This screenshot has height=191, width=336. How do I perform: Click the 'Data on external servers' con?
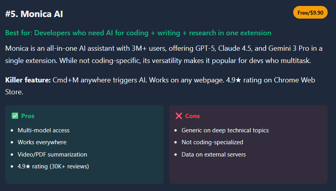click(214, 155)
